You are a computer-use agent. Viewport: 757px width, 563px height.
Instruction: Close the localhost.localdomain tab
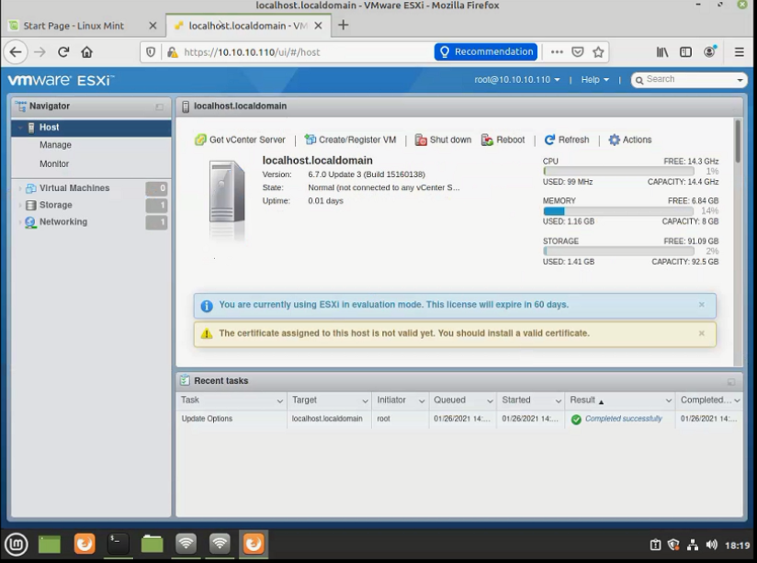pyautogui.click(x=318, y=26)
